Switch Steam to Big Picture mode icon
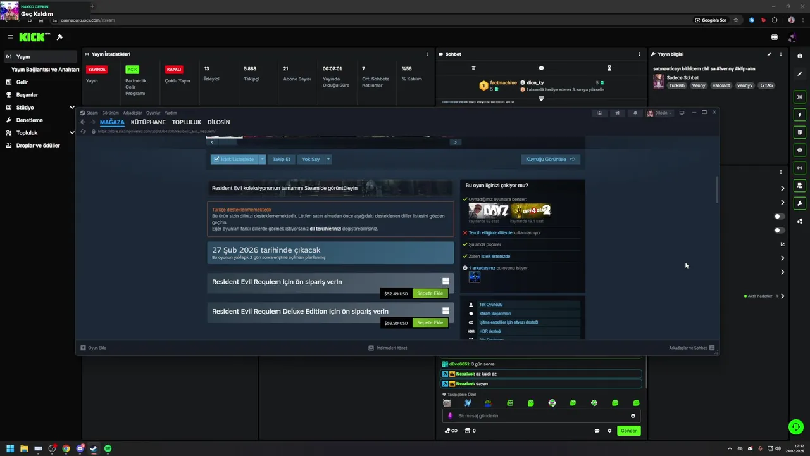This screenshot has height=456, width=810. click(x=682, y=113)
